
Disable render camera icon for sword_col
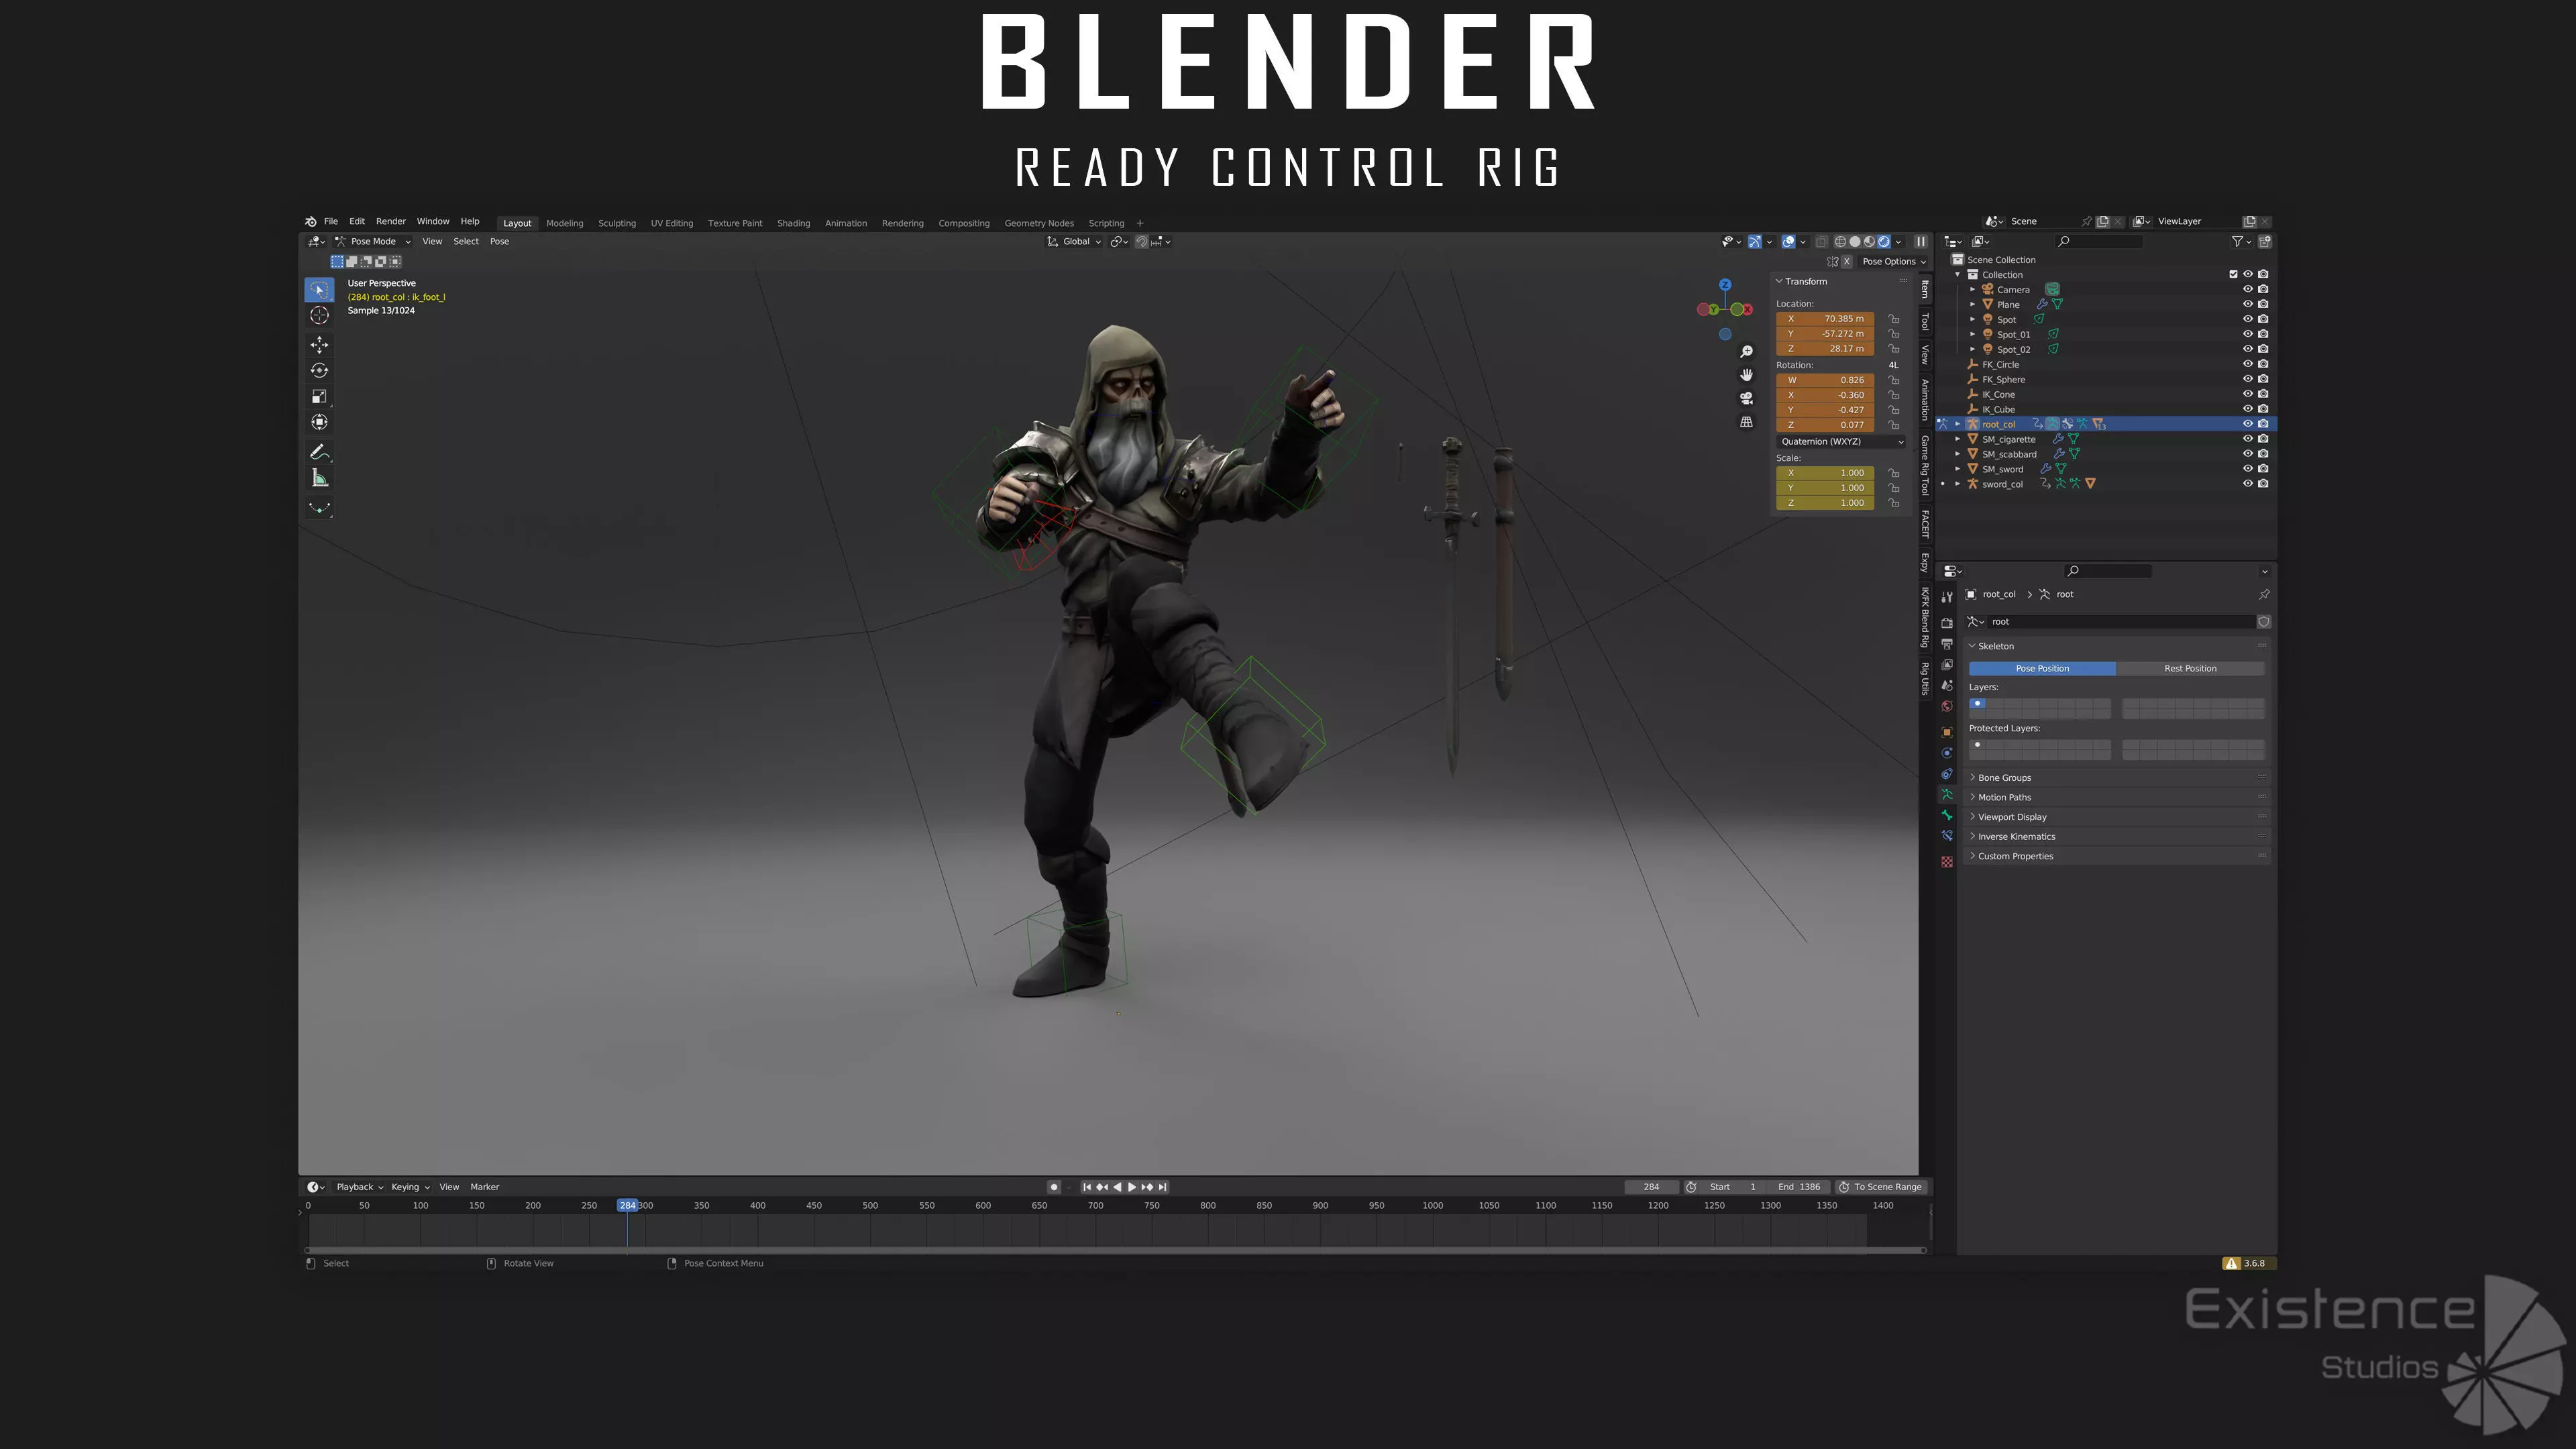2263,484
